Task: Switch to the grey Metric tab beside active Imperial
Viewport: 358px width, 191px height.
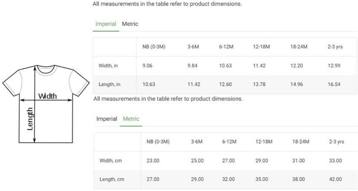Action: [130, 24]
